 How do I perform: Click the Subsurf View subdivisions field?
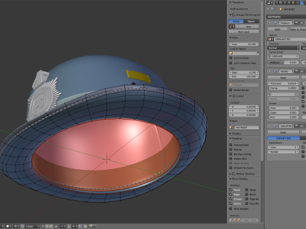click(283, 147)
